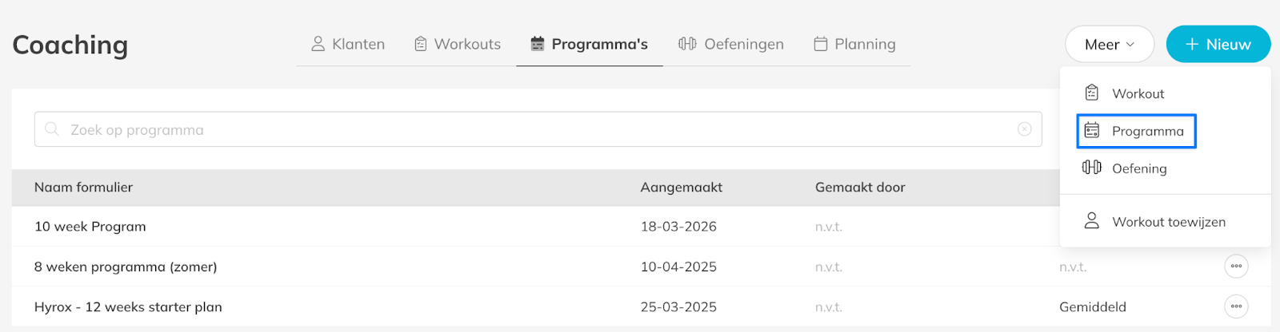
Task: Open options for Hyrox 12 weeks plan
Action: coord(1236,306)
